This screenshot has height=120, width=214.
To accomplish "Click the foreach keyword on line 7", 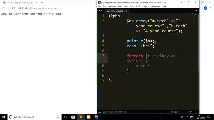I will coord(135,56).
